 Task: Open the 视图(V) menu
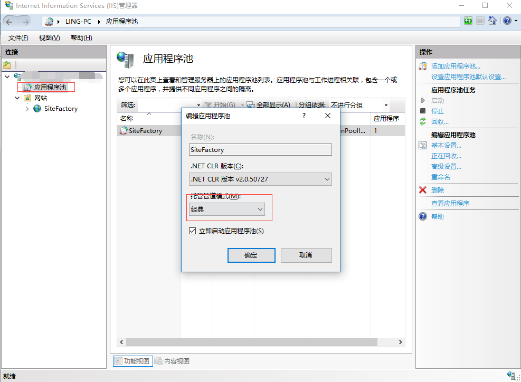[x=49, y=38]
